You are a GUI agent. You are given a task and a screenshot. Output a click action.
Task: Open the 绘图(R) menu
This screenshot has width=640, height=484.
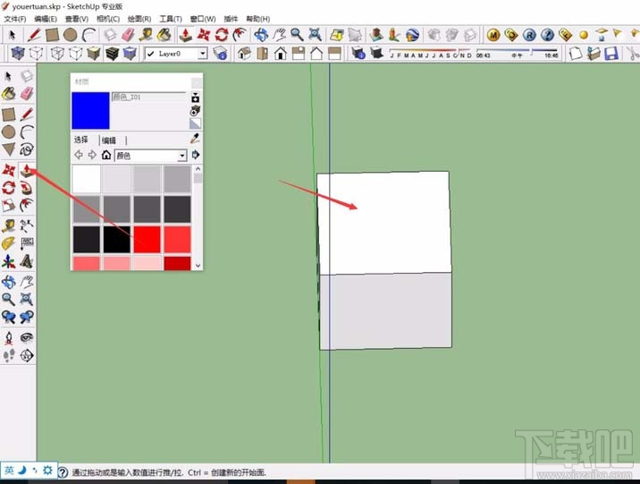[x=139, y=19]
